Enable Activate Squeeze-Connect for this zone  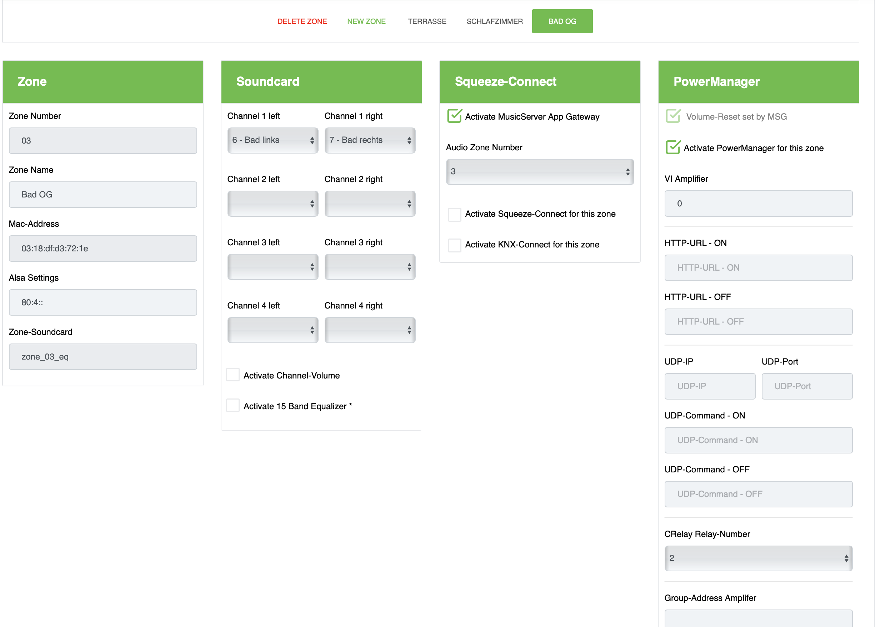(454, 214)
